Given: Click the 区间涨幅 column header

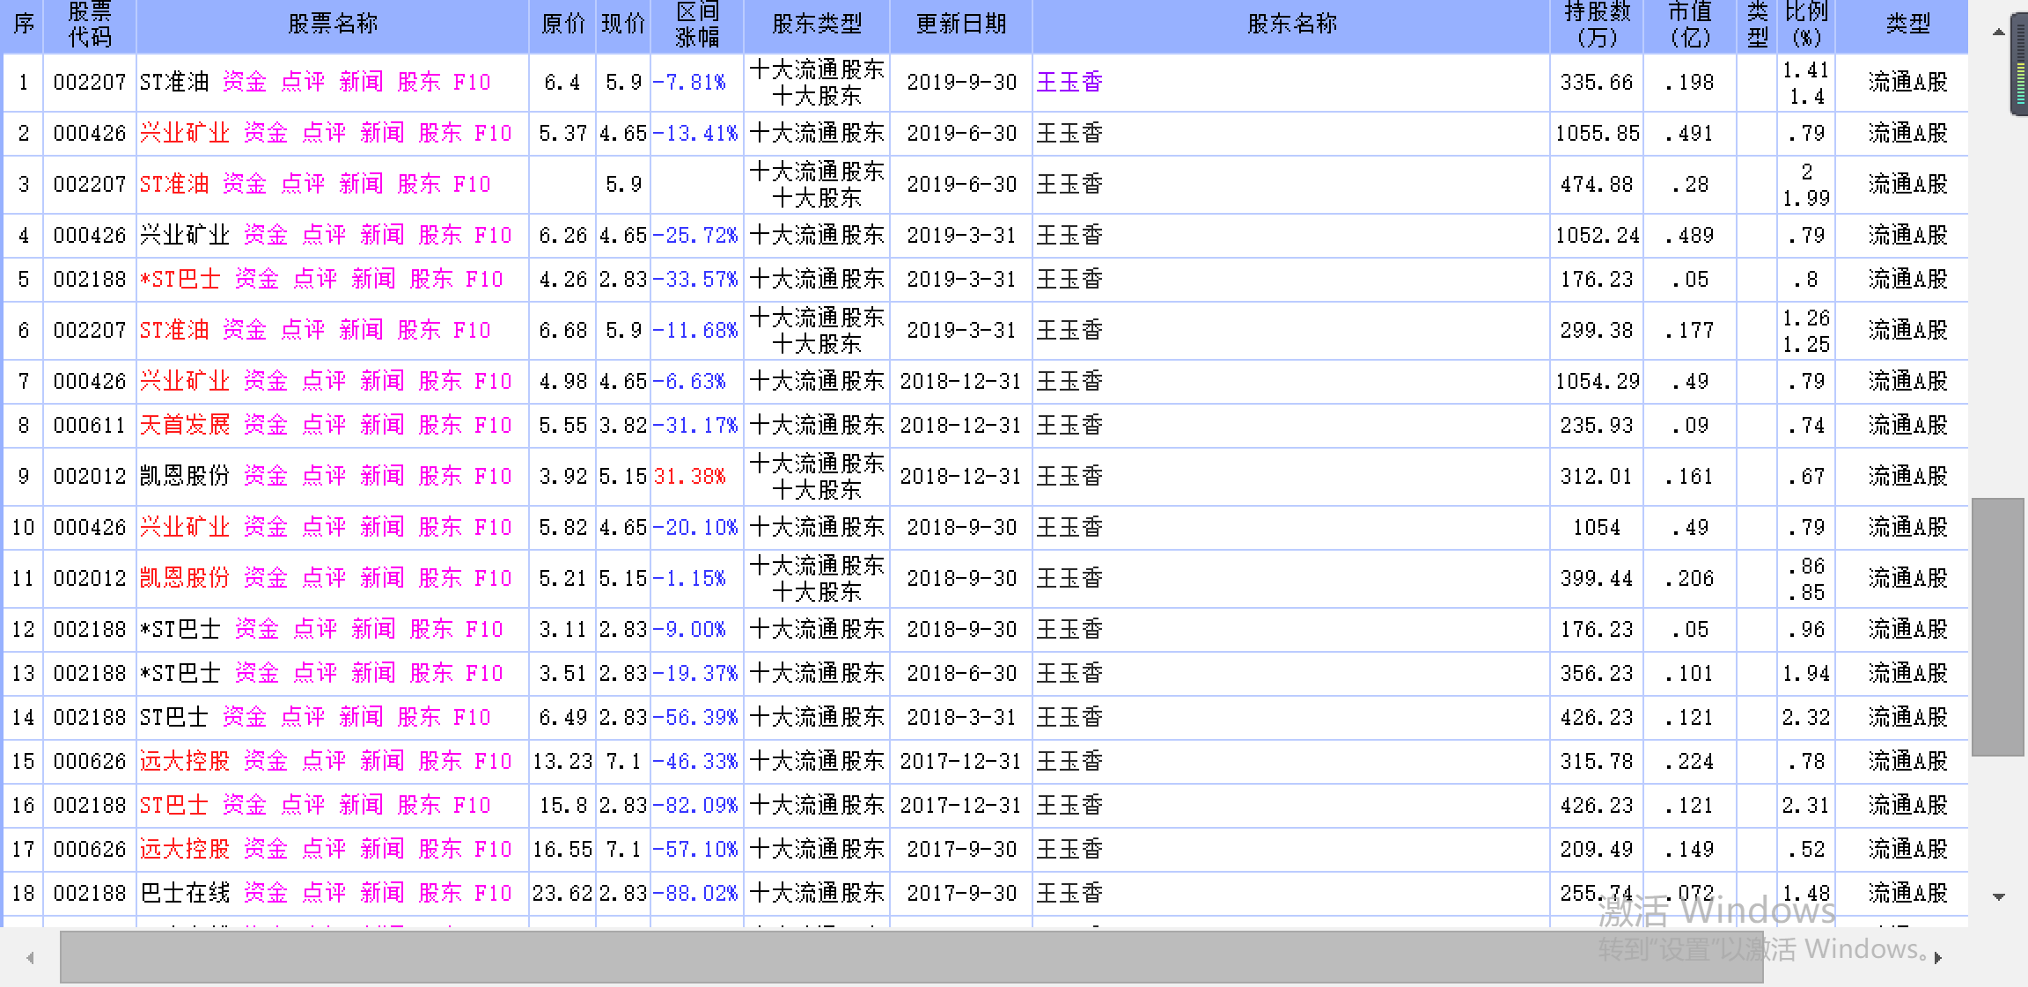Looking at the screenshot, I should [696, 25].
